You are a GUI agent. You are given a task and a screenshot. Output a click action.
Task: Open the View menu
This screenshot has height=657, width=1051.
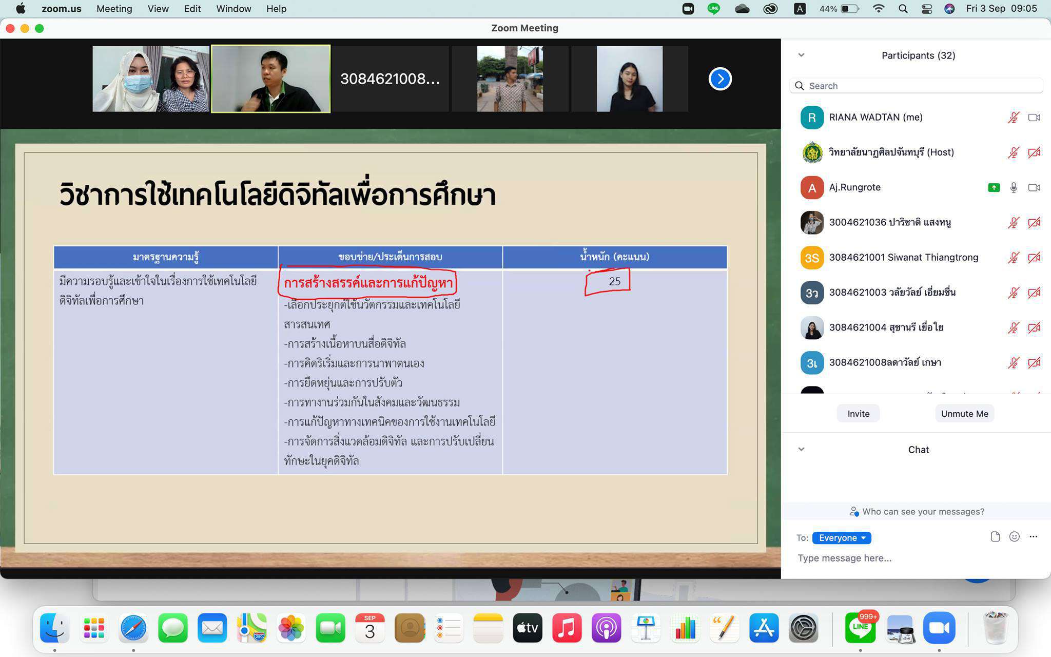point(158,9)
